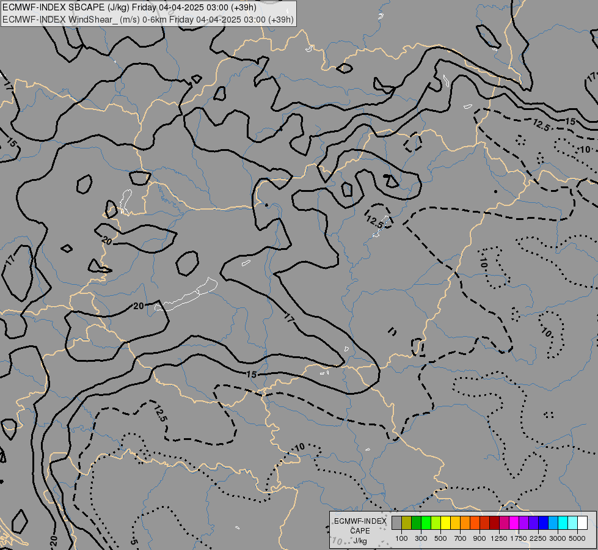The height and width of the screenshot is (550, 598).
Task: Click the ECMWF-INDEX legend title
Action: [360, 521]
